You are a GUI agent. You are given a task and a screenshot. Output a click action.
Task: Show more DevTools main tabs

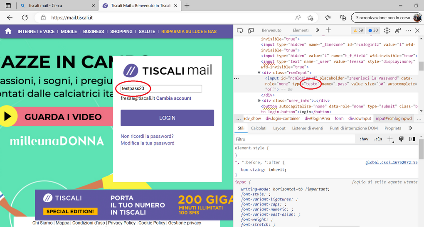pos(318,30)
